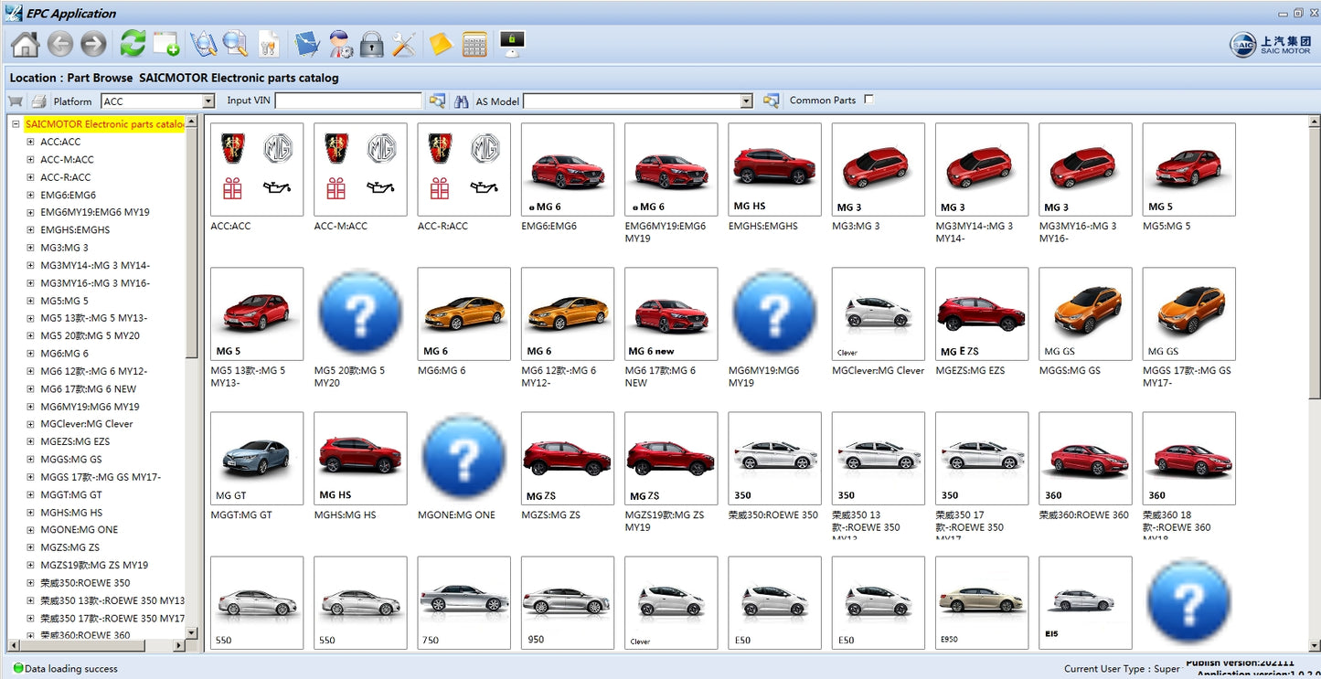
Task: Expand the MG3:MG 3 tree node
Action: (30, 248)
